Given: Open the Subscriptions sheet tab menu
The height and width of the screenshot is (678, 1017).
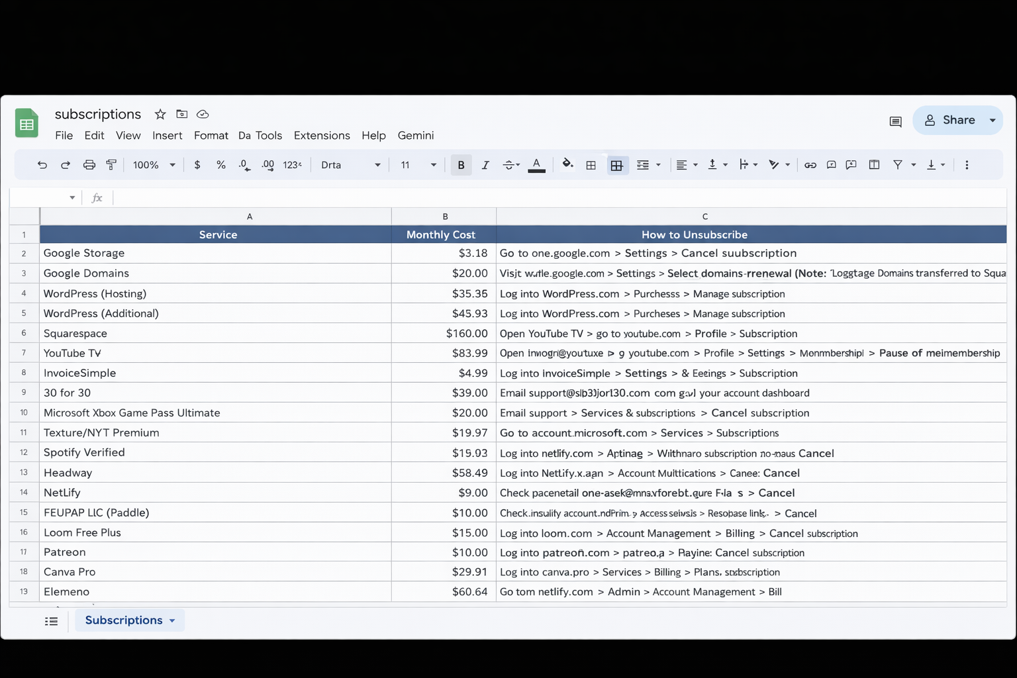Looking at the screenshot, I should click(x=172, y=620).
